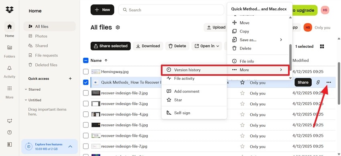
Task: Click the New button
Action: 102,10
